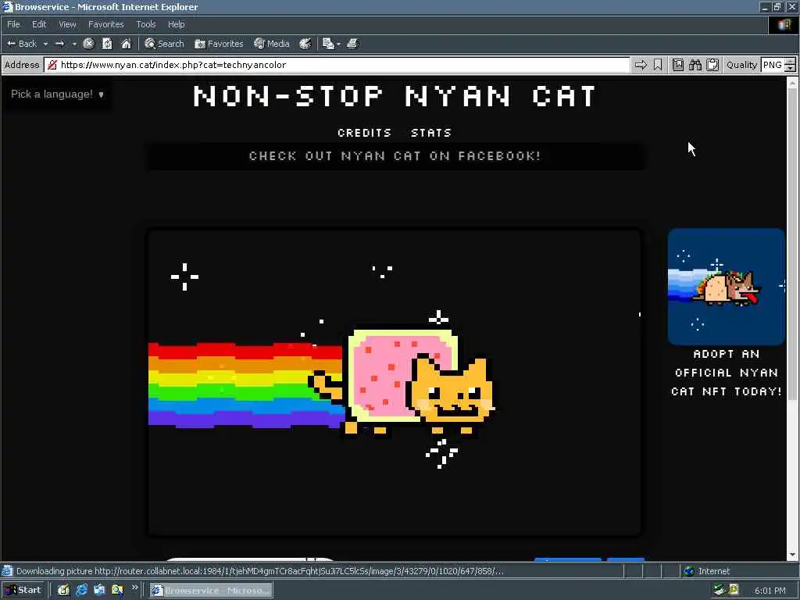Click the binoculars find icon

[x=695, y=65]
